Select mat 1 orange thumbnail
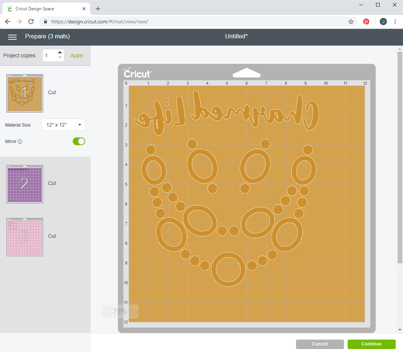403x352 pixels. click(x=25, y=93)
